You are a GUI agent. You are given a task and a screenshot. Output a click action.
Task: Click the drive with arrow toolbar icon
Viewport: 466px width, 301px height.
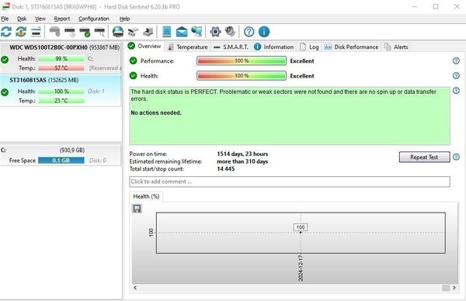coord(148,32)
